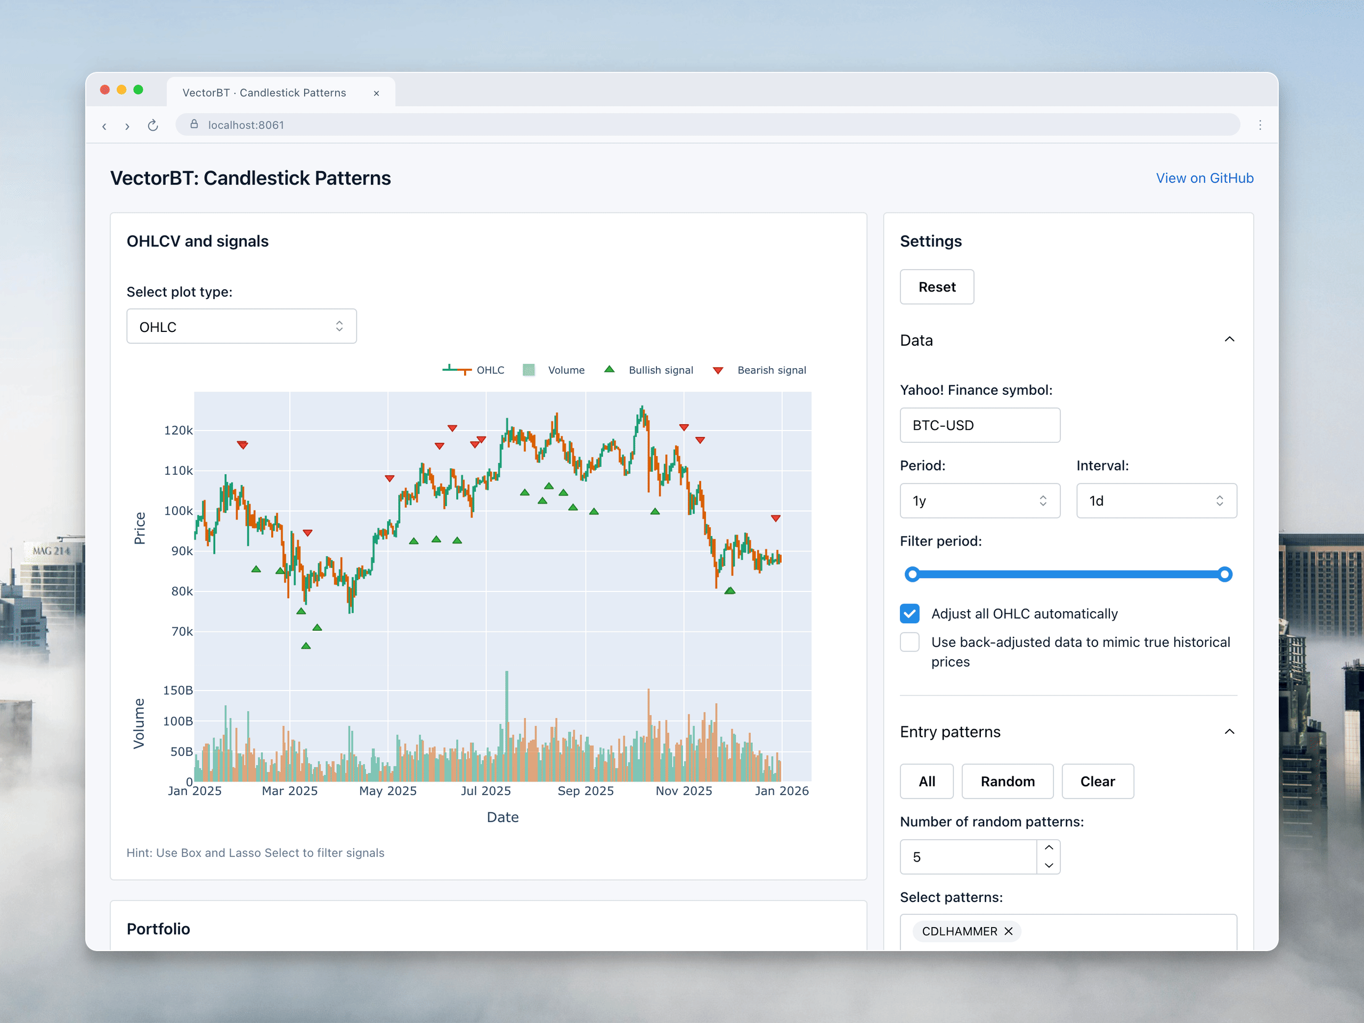1364x1023 pixels.
Task: Select the VectorBT Candlestick Patterns browser tab
Action: coord(281,93)
